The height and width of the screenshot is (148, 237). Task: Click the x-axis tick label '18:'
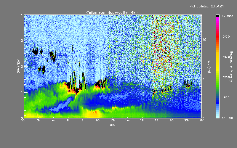[x=157, y=120]
